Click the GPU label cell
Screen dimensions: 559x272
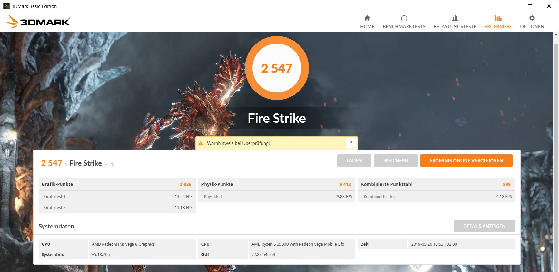pyautogui.click(x=63, y=244)
